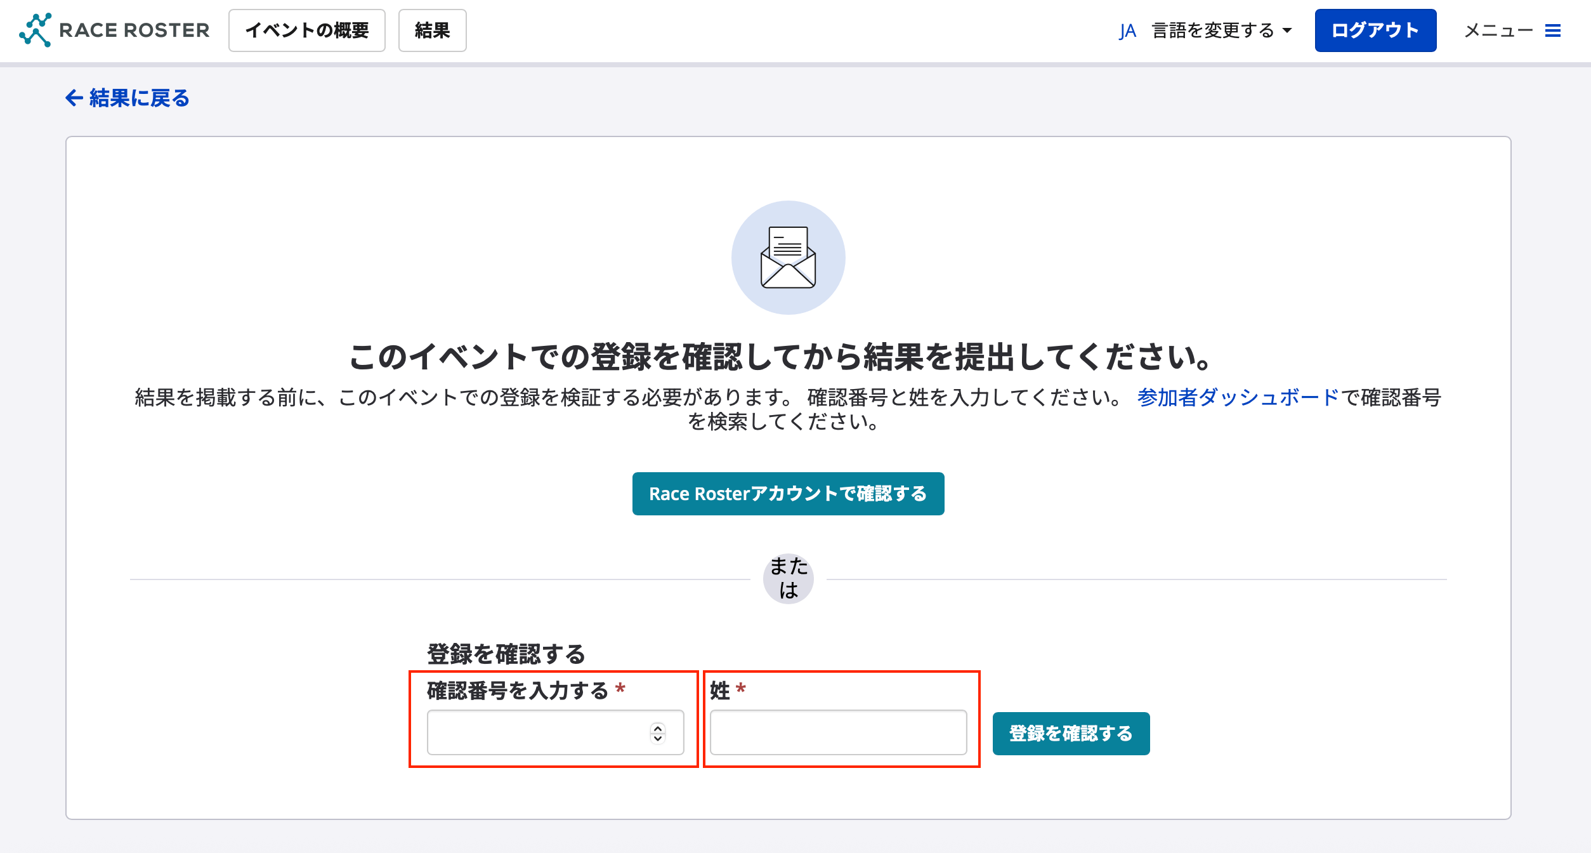Click the または circular divider badge
Image resolution: width=1591 pixels, height=853 pixels.
pyautogui.click(x=787, y=578)
